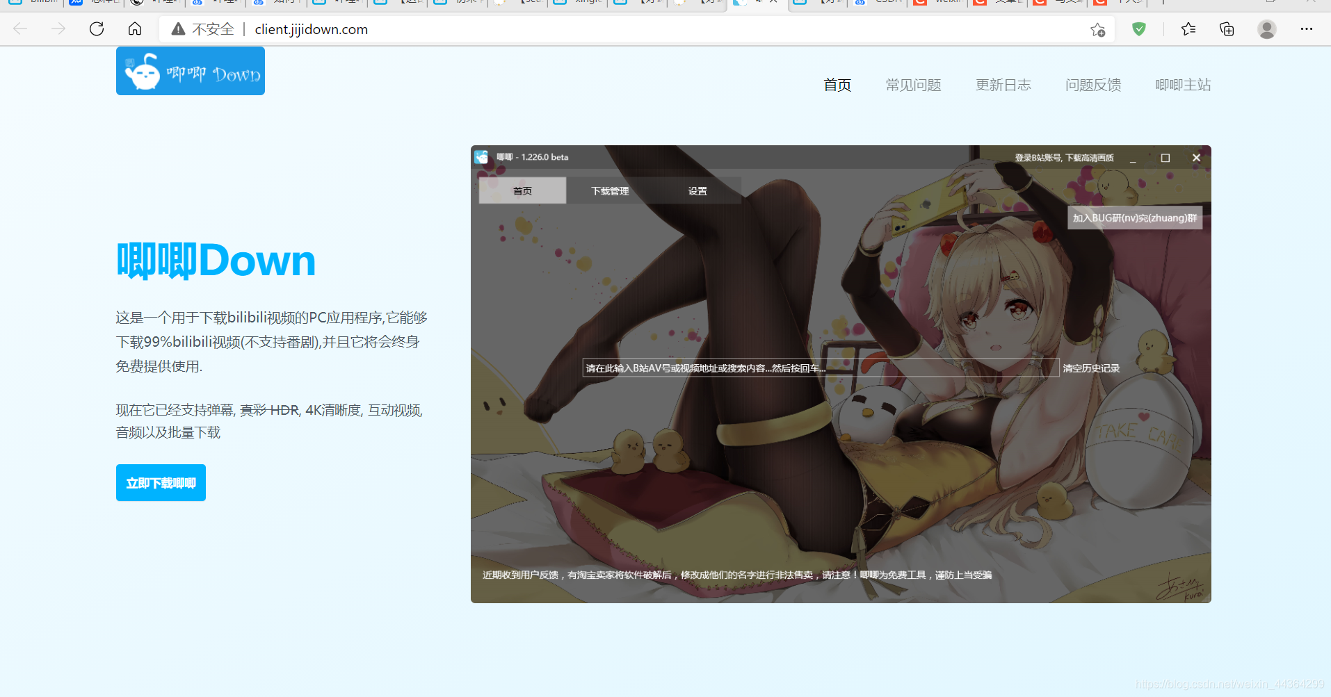
Task: Click the paragraph starting 这是一个用于下载bilibili视频
Action: 271,342
